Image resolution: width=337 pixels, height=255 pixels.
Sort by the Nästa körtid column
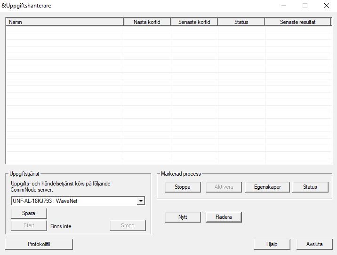tap(147, 22)
